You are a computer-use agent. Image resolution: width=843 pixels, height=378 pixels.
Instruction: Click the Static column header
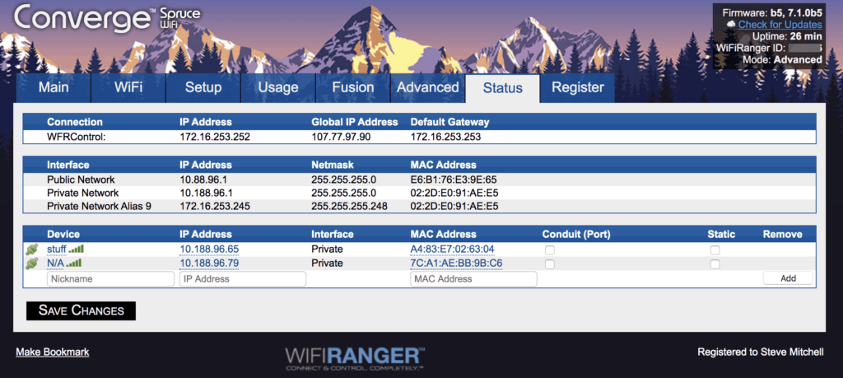click(721, 234)
